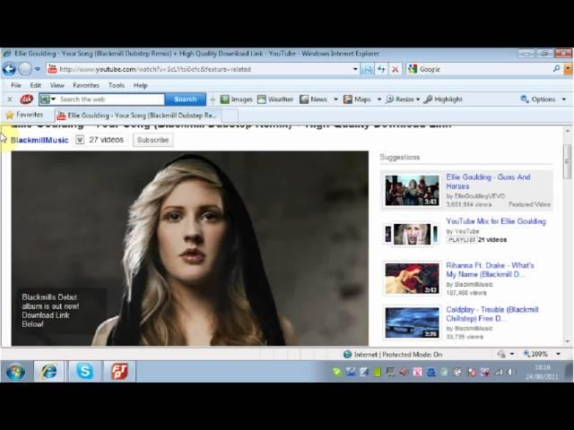Expand the address bar history dropdown
This screenshot has height=430, width=574.
(x=355, y=69)
